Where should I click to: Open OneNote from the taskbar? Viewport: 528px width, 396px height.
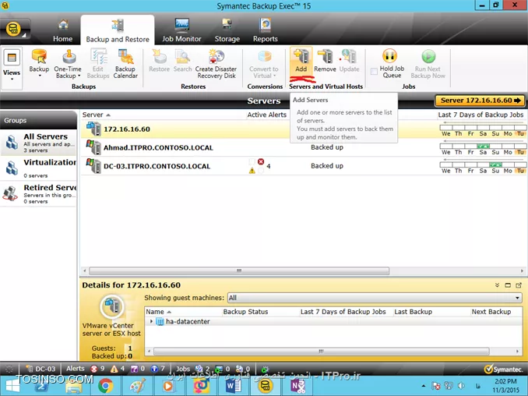[297, 386]
